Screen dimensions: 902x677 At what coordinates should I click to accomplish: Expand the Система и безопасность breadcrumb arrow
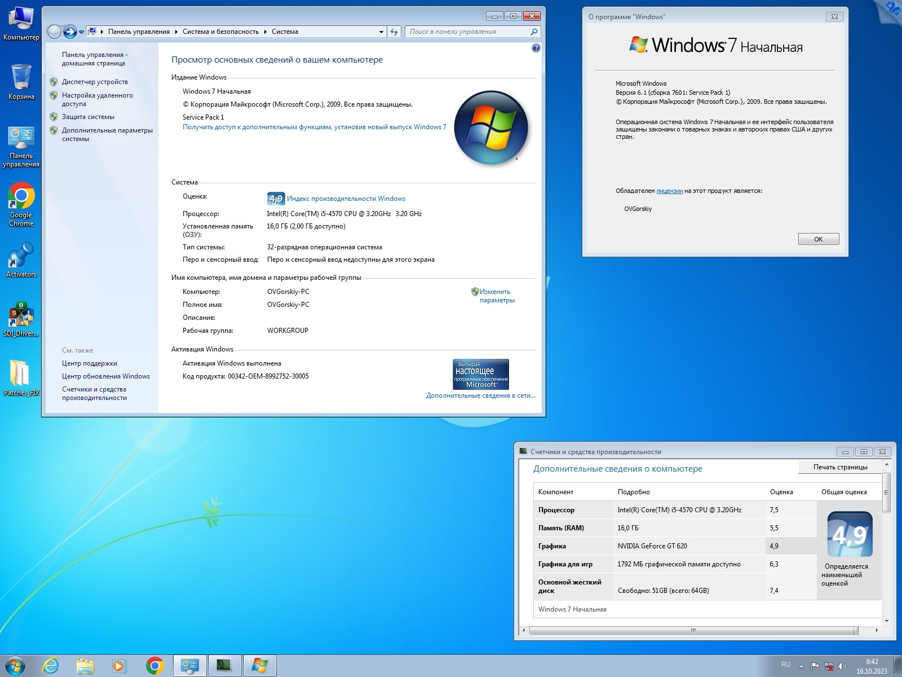click(265, 32)
